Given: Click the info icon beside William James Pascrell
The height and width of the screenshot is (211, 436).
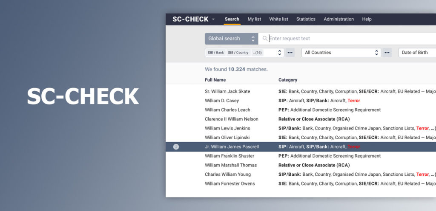Looking at the screenshot, I should [x=176, y=147].
